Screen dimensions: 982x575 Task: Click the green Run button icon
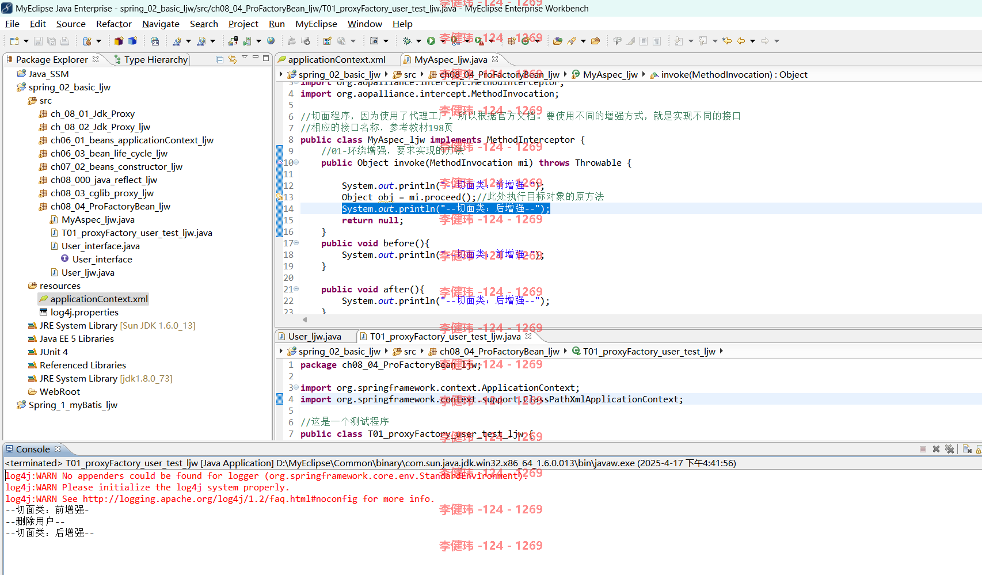coord(431,41)
